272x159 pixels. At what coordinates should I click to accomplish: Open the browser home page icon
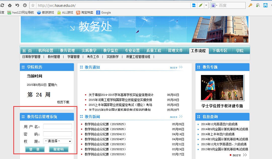coord(10,5)
